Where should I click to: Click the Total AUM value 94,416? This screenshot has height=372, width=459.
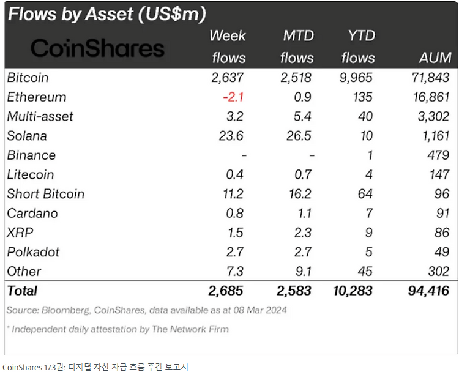428,291
